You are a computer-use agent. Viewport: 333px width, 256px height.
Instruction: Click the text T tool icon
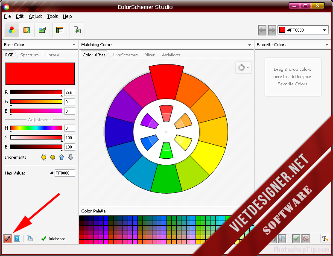pos(325,239)
